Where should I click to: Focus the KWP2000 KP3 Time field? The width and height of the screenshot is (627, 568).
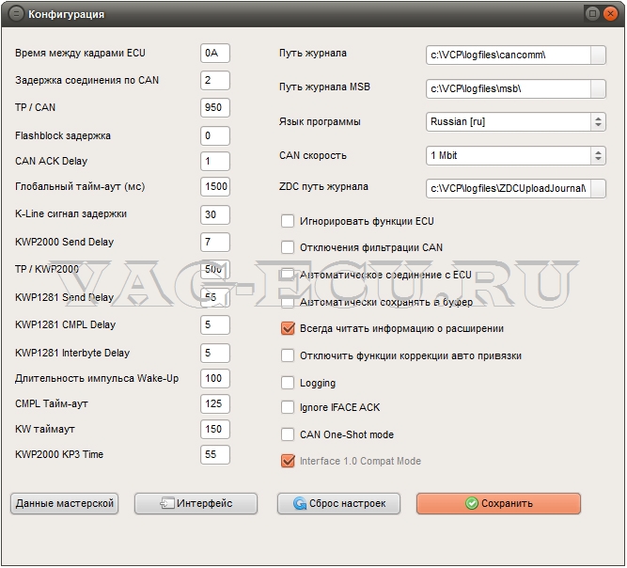215,454
